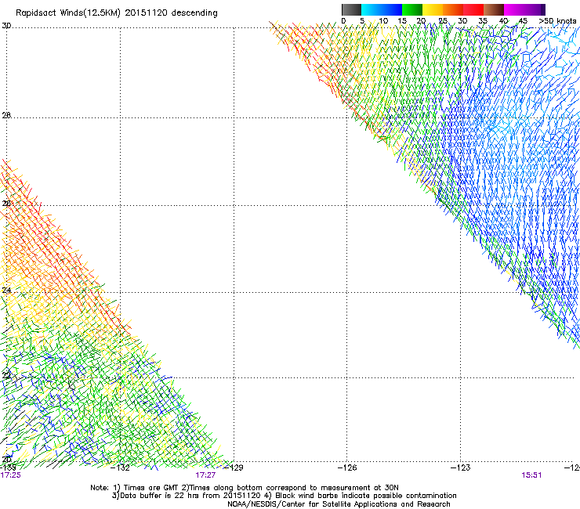Click the cyan-blue 5-15 knots color segment

coord(382,9)
